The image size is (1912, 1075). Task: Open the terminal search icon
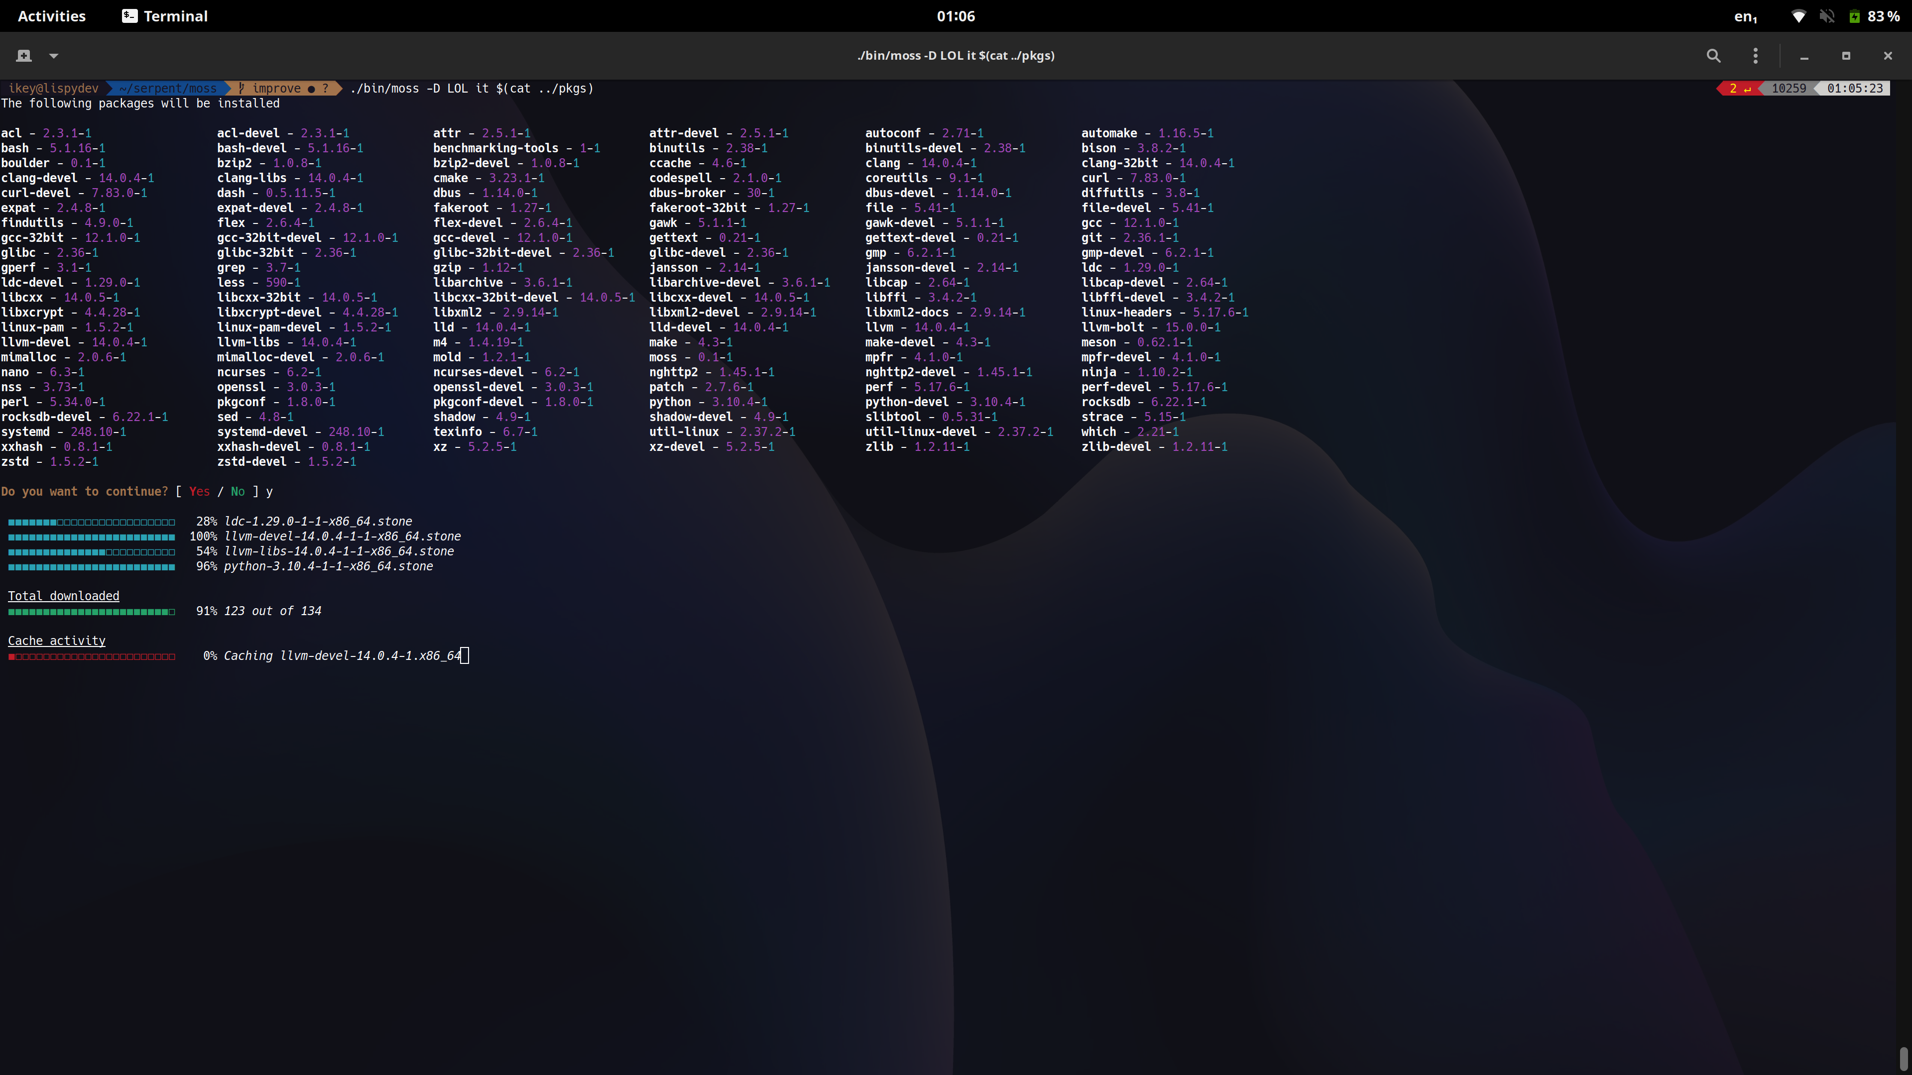coord(1713,56)
